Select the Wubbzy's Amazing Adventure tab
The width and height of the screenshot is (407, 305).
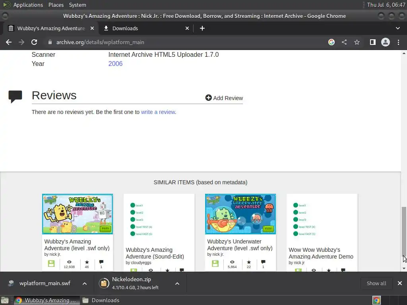coord(50,28)
